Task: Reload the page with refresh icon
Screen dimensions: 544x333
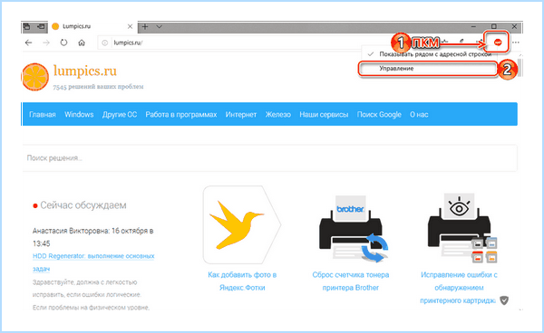Action: coord(63,43)
